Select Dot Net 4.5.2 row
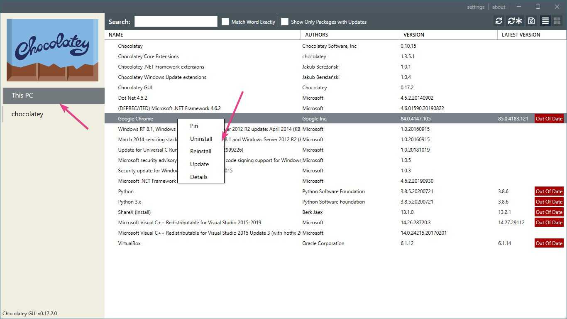Image resolution: width=567 pixels, height=319 pixels. [x=335, y=98]
